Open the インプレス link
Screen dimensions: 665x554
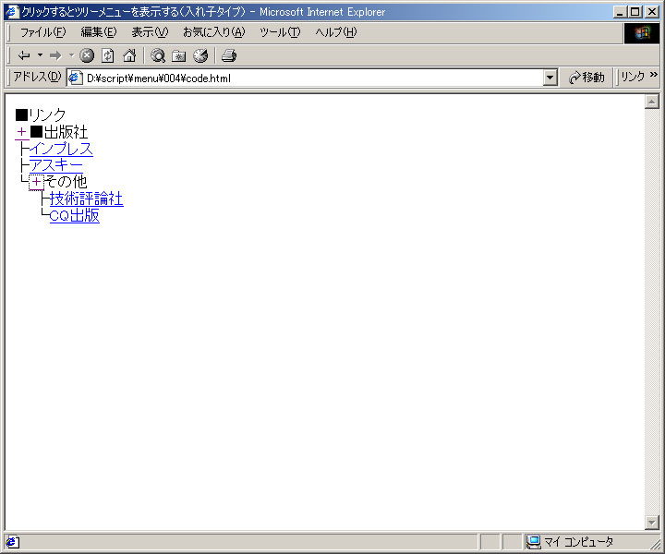(x=61, y=149)
